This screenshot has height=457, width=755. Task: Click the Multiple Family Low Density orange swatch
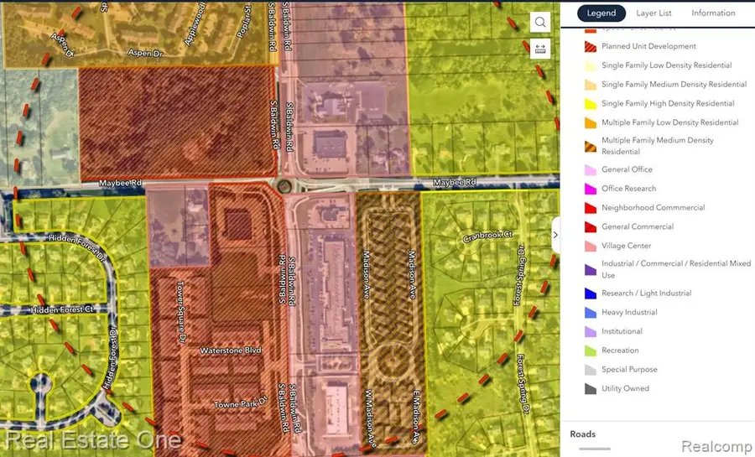click(x=590, y=123)
